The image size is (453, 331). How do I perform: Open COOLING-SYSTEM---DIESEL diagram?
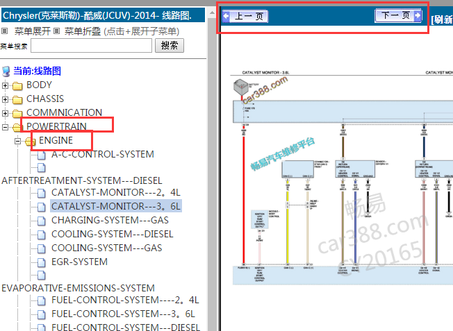coord(113,234)
